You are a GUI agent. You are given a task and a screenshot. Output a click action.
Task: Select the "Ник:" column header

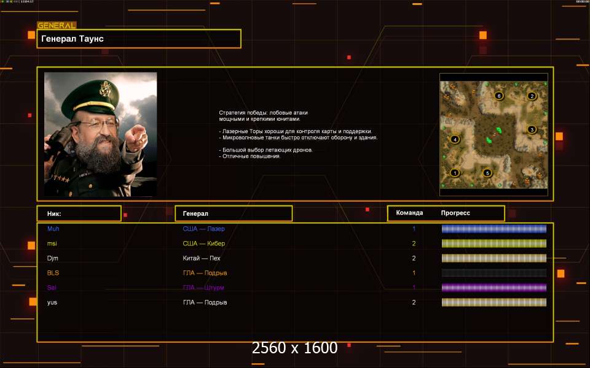(x=79, y=213)
